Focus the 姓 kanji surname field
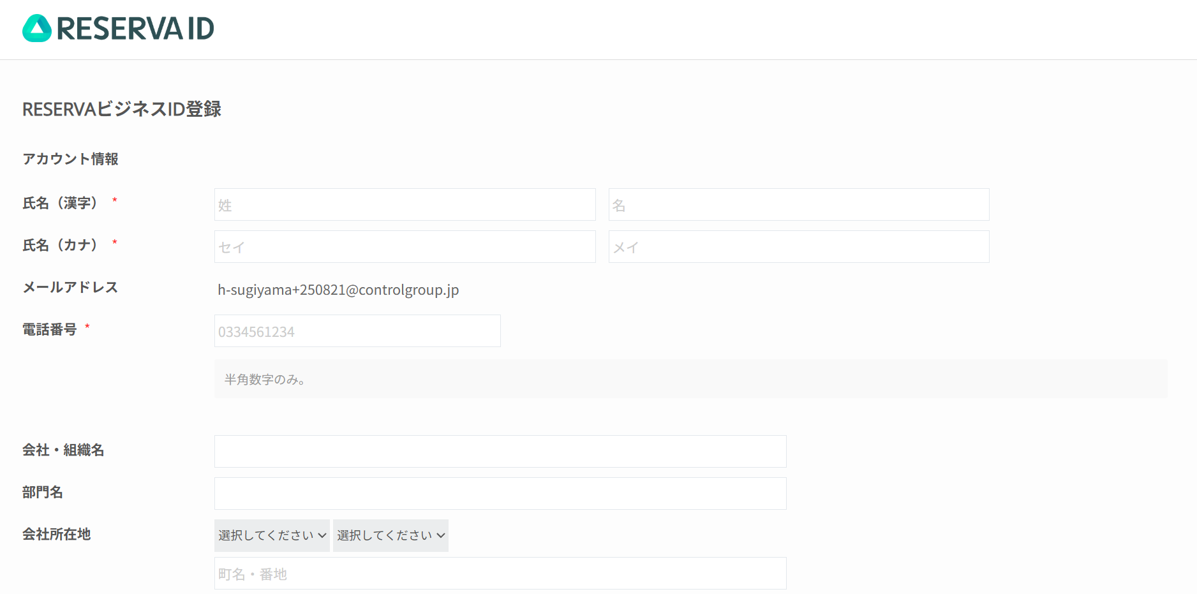This screenshot has height=594, width=1197. coord(405,205)
